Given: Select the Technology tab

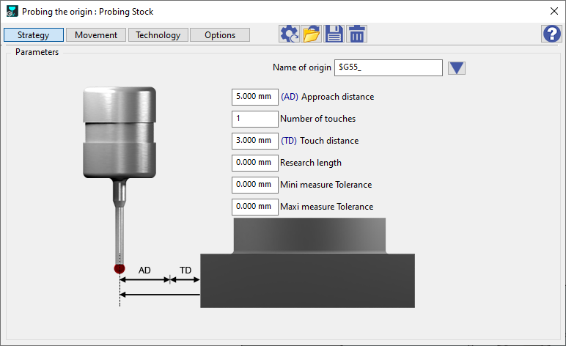Looking at the screenshot, I should pyautogui.click(x=158, y=35).
